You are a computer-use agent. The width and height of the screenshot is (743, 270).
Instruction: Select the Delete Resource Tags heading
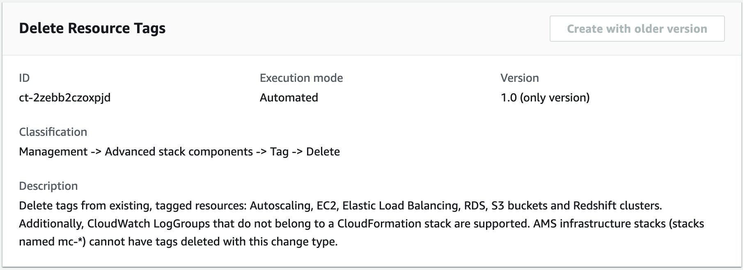[x=92, y=28]
